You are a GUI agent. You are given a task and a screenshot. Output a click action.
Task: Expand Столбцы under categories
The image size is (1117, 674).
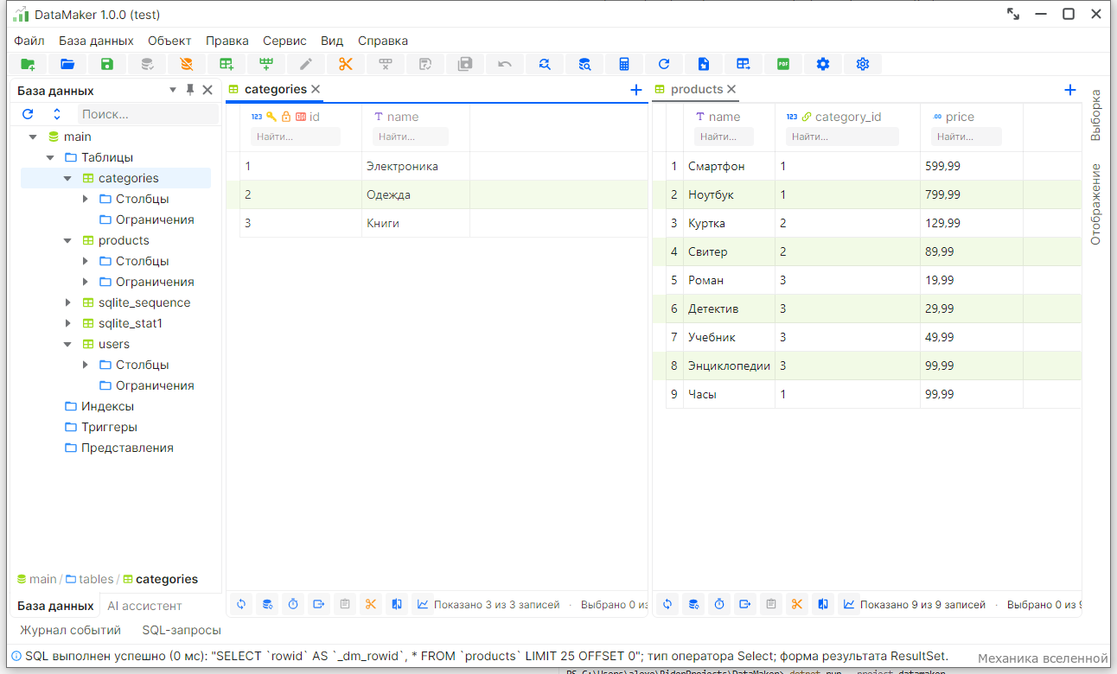[x=85, y=199]
